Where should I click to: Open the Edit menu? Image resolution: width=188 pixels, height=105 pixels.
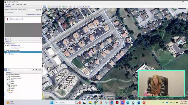pyautogui.click(x=9, y=4)
